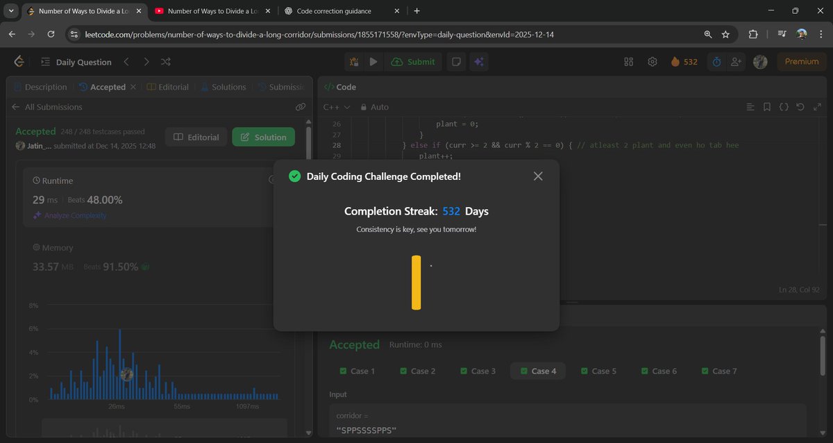Open the Code correction guidance browser tab
833x443 pixels.
[342, 11]
